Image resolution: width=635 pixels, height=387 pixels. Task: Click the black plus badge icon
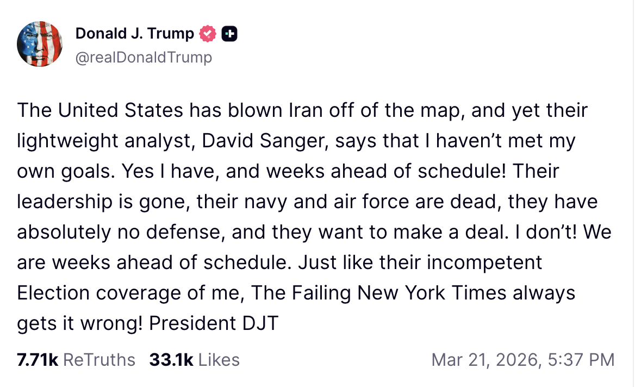pyautogui.click(x=229, y=34)
